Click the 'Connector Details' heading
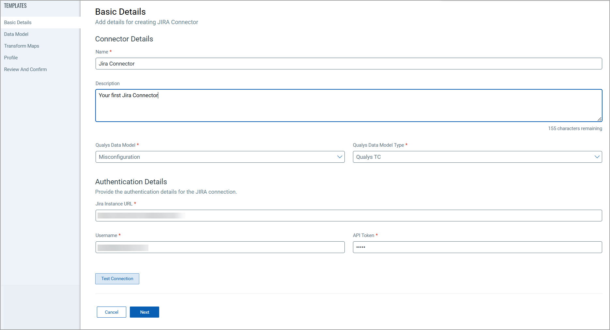610x330 pixels. pos(124,39)
